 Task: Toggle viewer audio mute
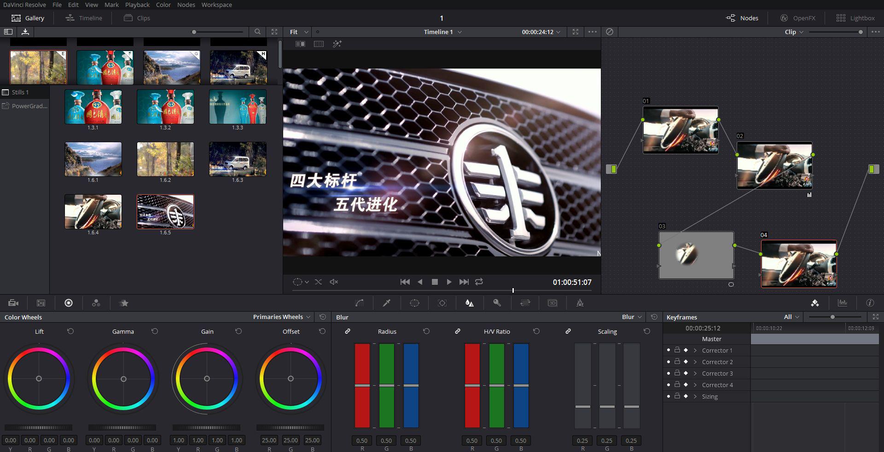coord(334,282)
